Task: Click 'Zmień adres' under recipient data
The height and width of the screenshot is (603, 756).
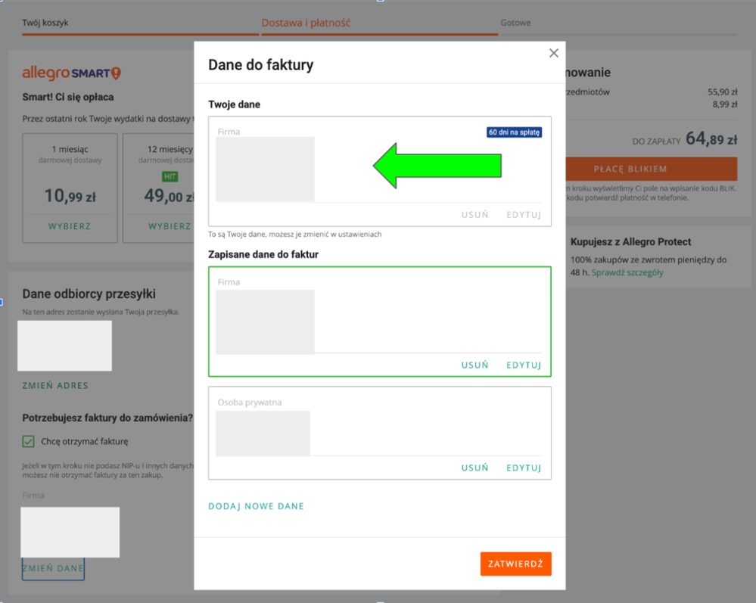Action: point(55,385)
